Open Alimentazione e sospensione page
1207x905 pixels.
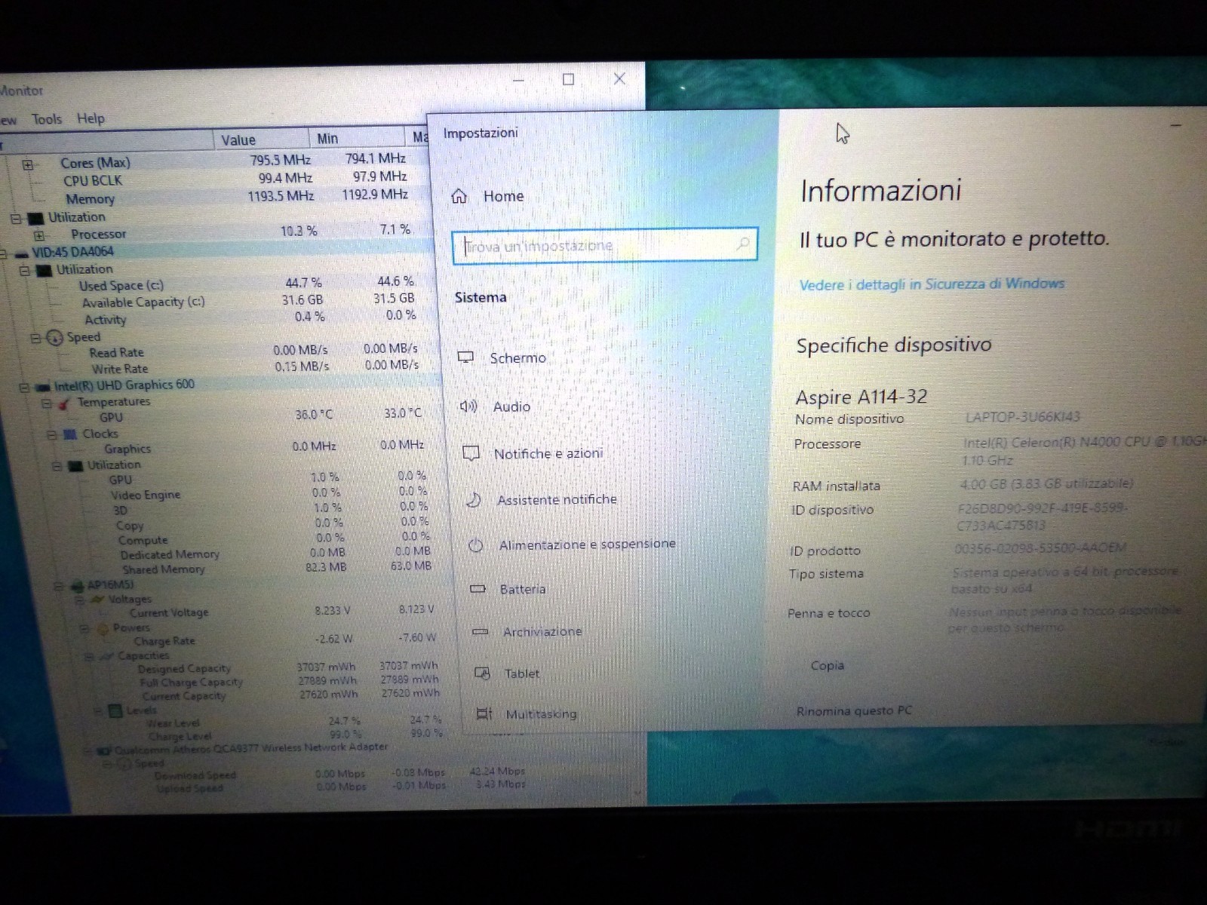pyautogui.click(x=587, y=544)
